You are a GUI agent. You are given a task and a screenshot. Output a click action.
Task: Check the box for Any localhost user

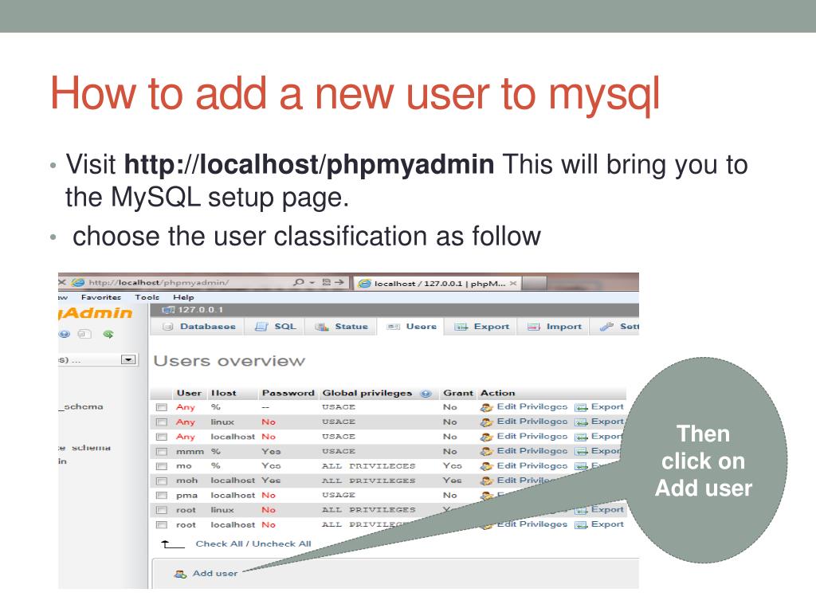click(x=162, y=437)
